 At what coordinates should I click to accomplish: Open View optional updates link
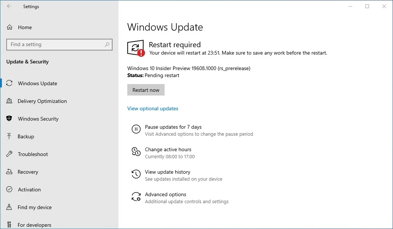[153, 108]
